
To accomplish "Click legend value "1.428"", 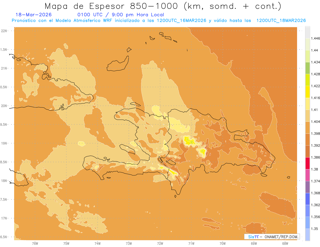I will (315, 74).
